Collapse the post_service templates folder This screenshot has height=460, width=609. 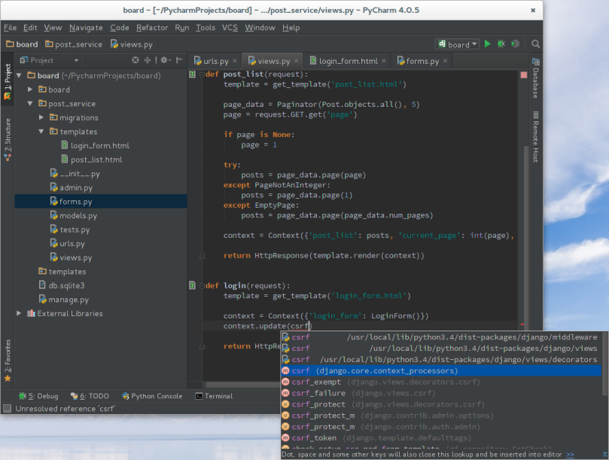(41, 131)
